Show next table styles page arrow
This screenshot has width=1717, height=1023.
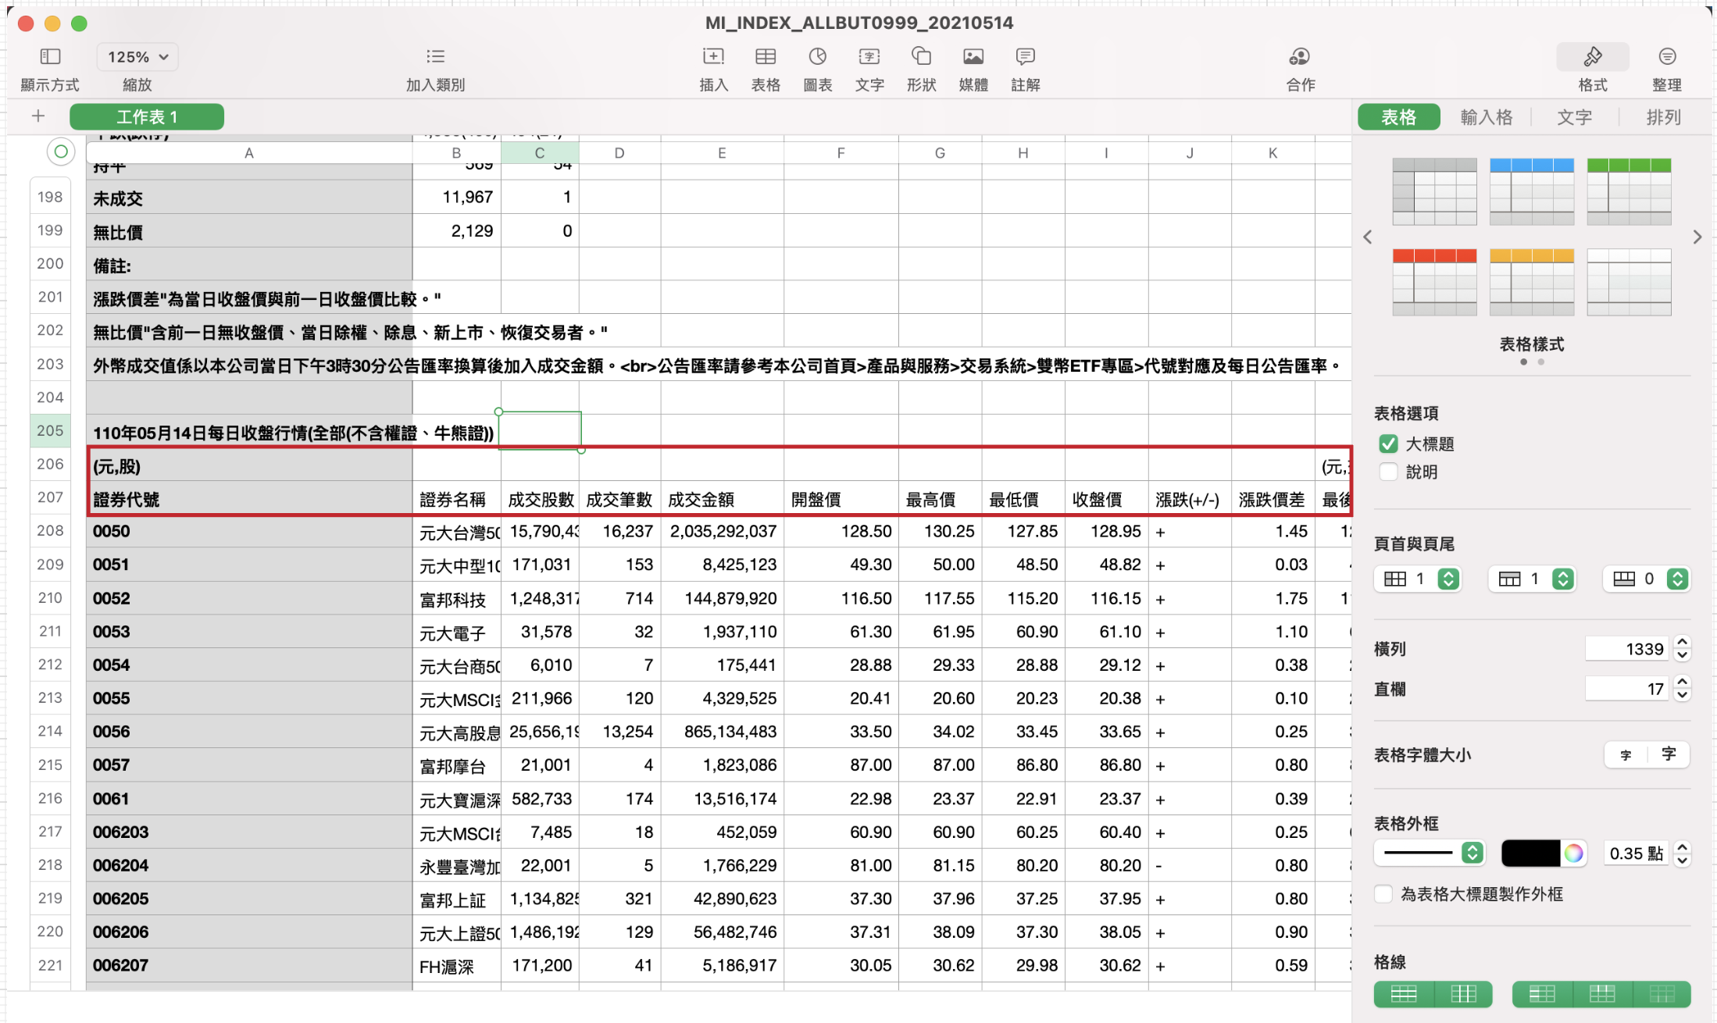pyautogui.click(x=1697, y=237)
